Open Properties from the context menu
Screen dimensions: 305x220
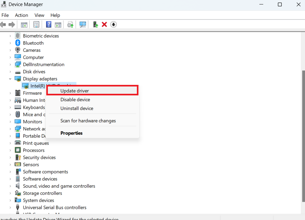click(93, 133)
